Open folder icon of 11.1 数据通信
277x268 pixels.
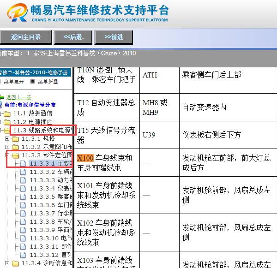[7, 113]
